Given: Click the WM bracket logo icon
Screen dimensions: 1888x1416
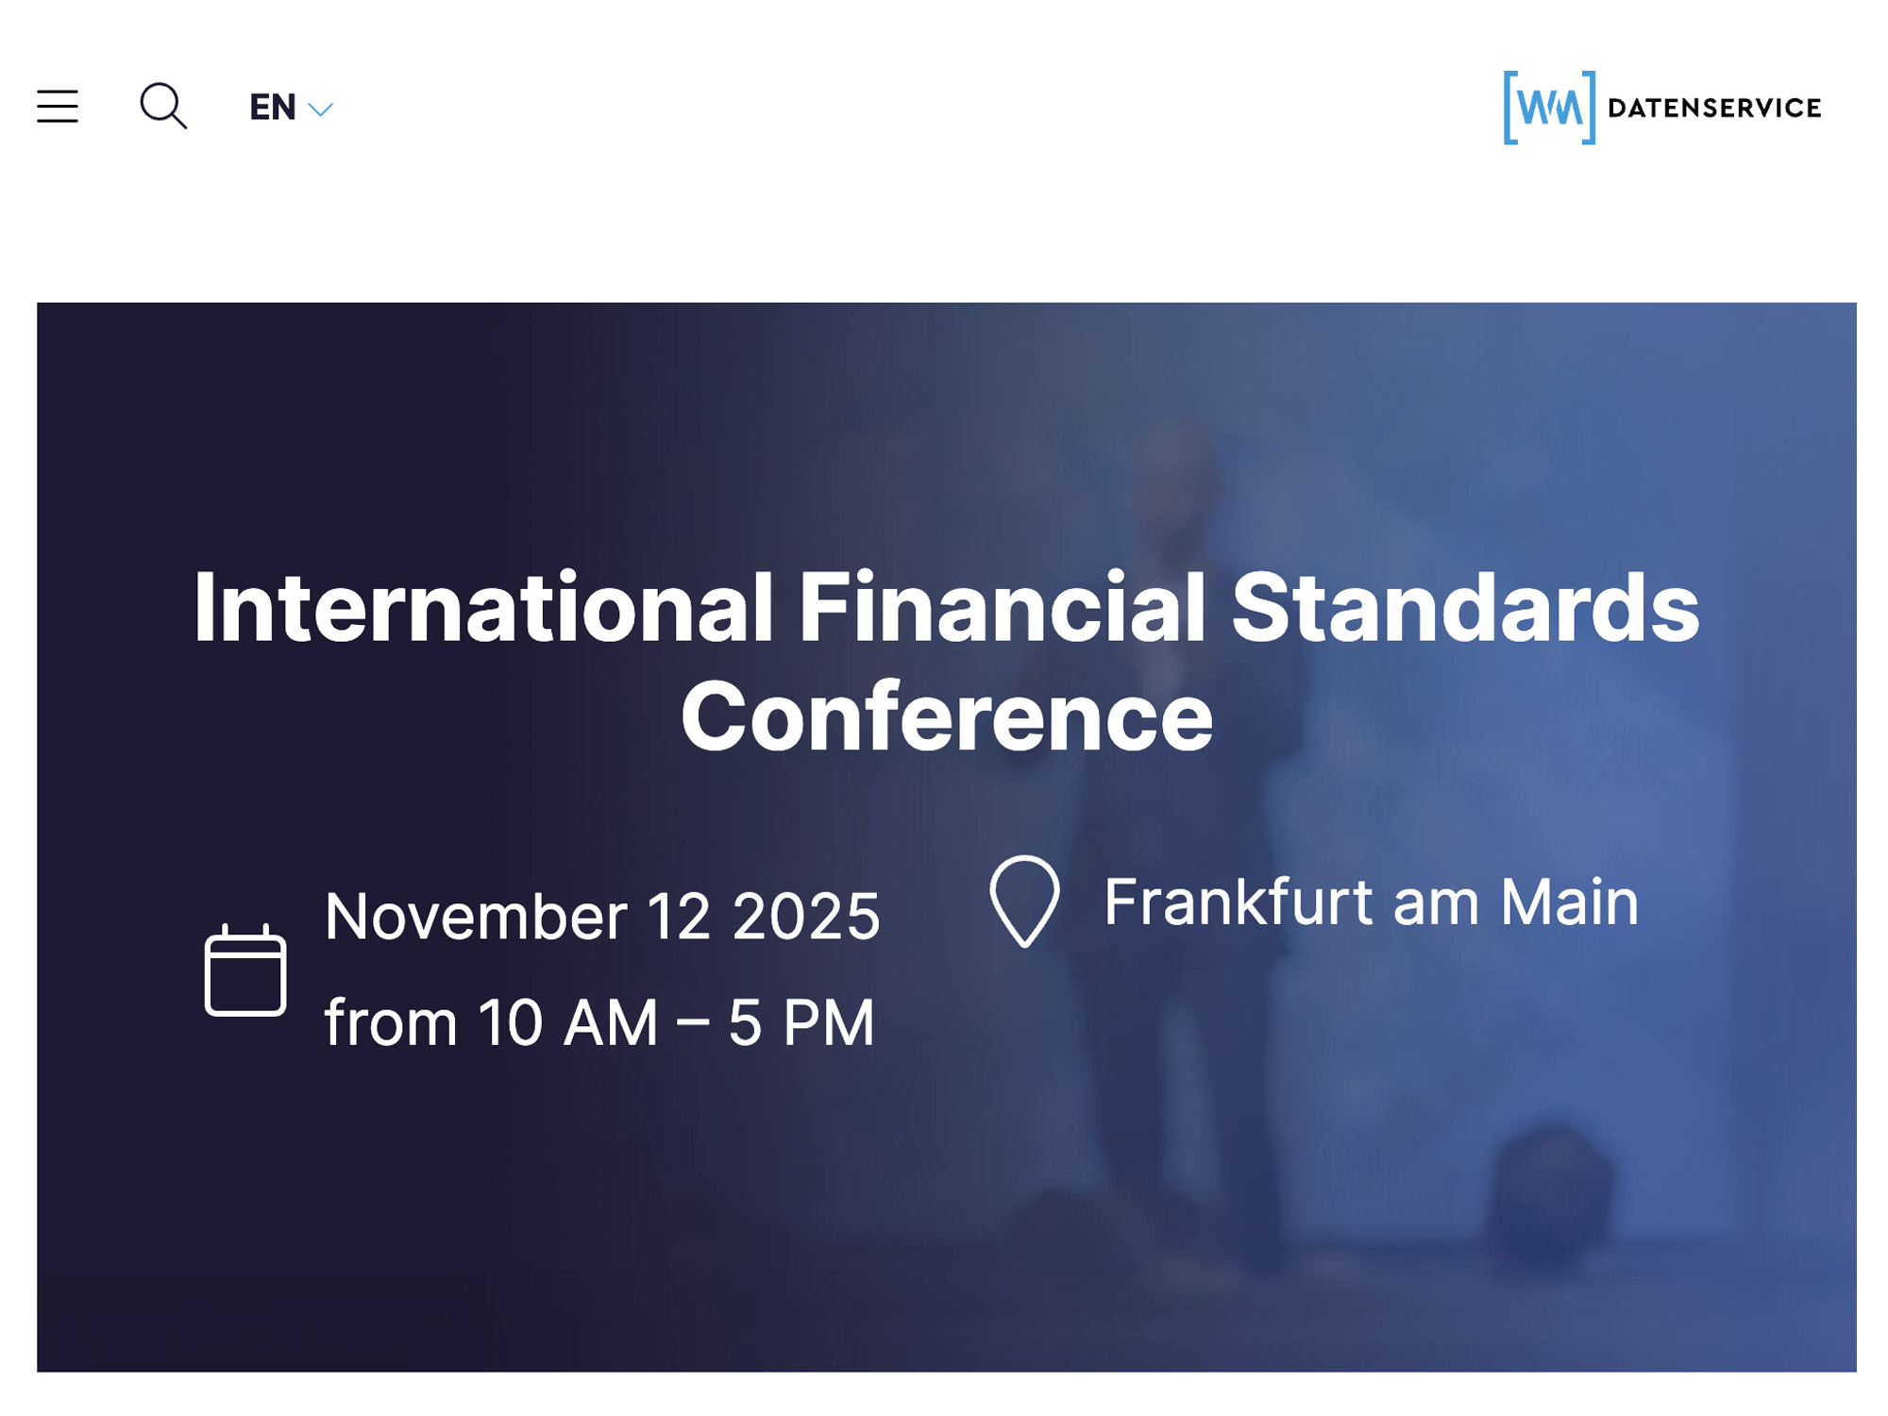Looking at the screenshot, I should [1549, 108].
